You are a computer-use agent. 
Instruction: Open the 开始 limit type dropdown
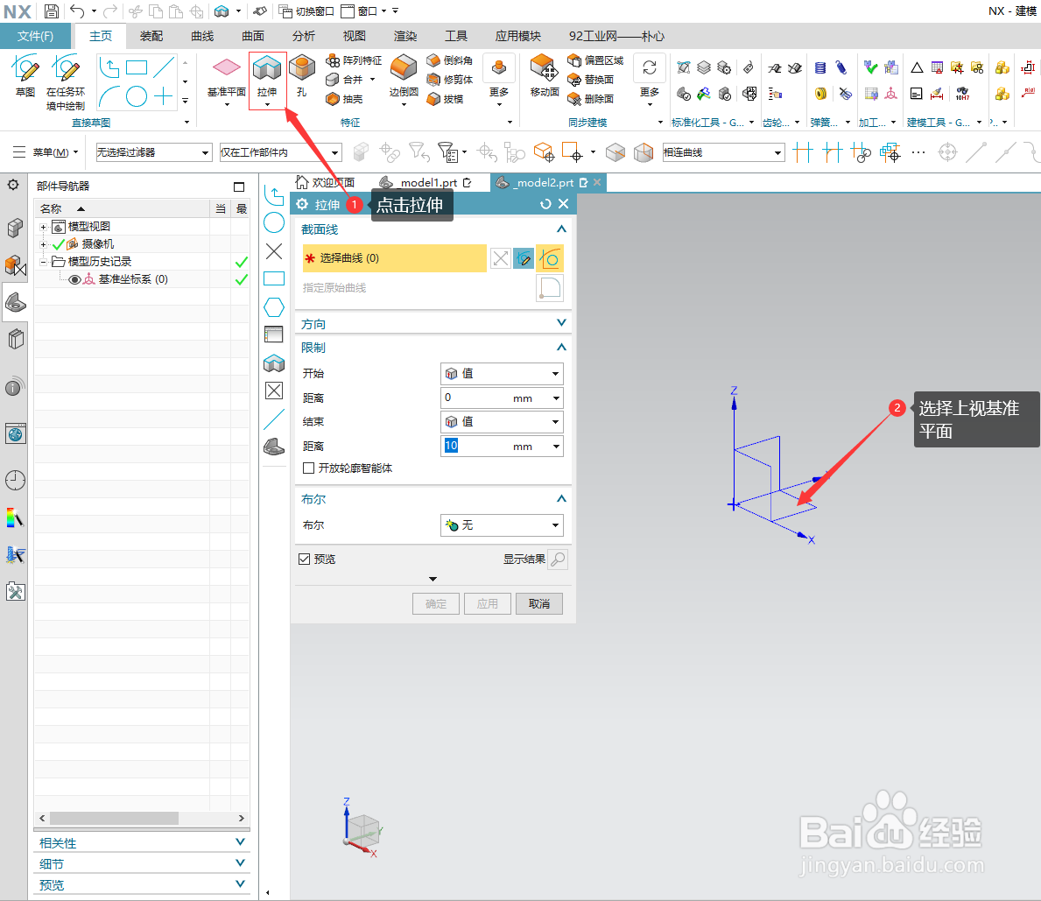click(502, 374)
